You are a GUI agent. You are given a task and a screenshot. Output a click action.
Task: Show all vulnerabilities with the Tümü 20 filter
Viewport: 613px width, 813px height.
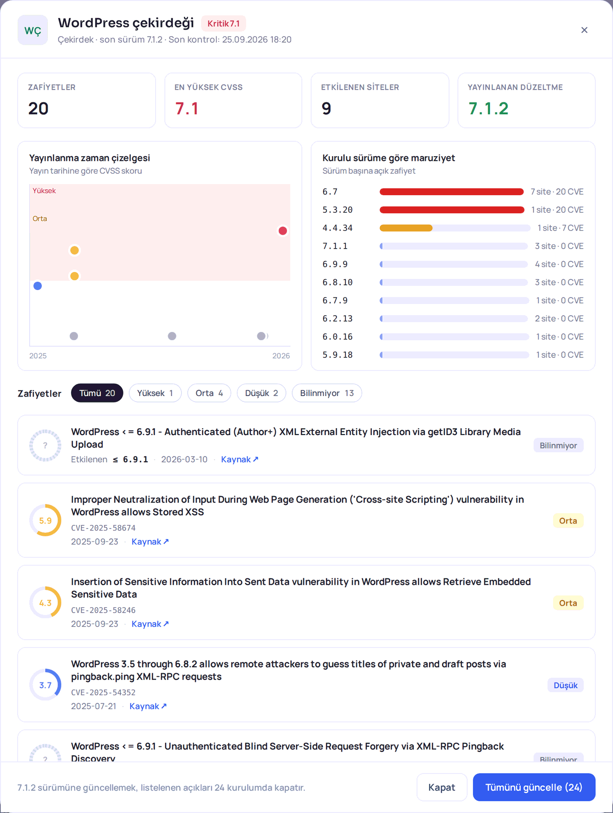click(x=97, y=393)
